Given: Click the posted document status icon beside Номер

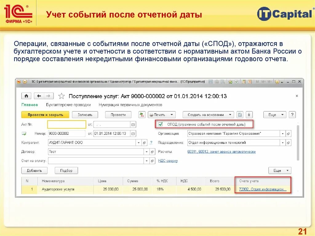Looking at the screenshot, I should (x=24, y=134).
